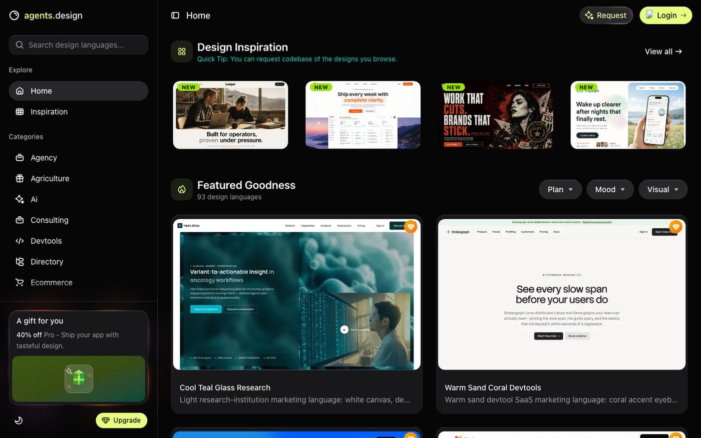Open the Ecommerce category
701x438 pixels.
tap(79, 282)
